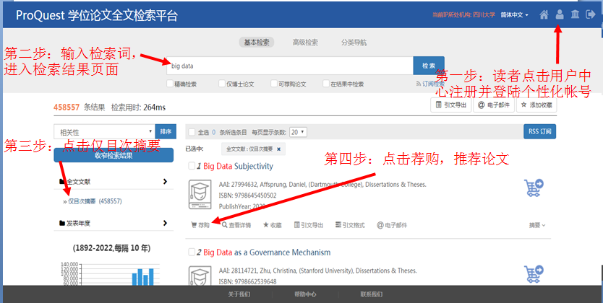Click the logout exit icon
The height and width of the screenshot is (303, 603).
pos(590,14)
